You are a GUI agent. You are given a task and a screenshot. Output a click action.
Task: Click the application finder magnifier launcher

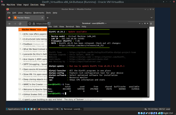pos(31,109)
